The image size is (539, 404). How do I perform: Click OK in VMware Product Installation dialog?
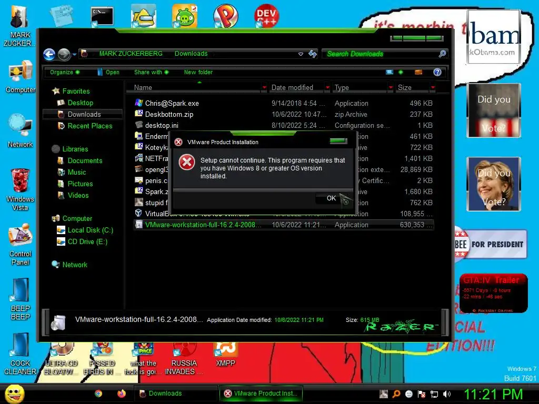pyautogui.click(x=331, y=198)
